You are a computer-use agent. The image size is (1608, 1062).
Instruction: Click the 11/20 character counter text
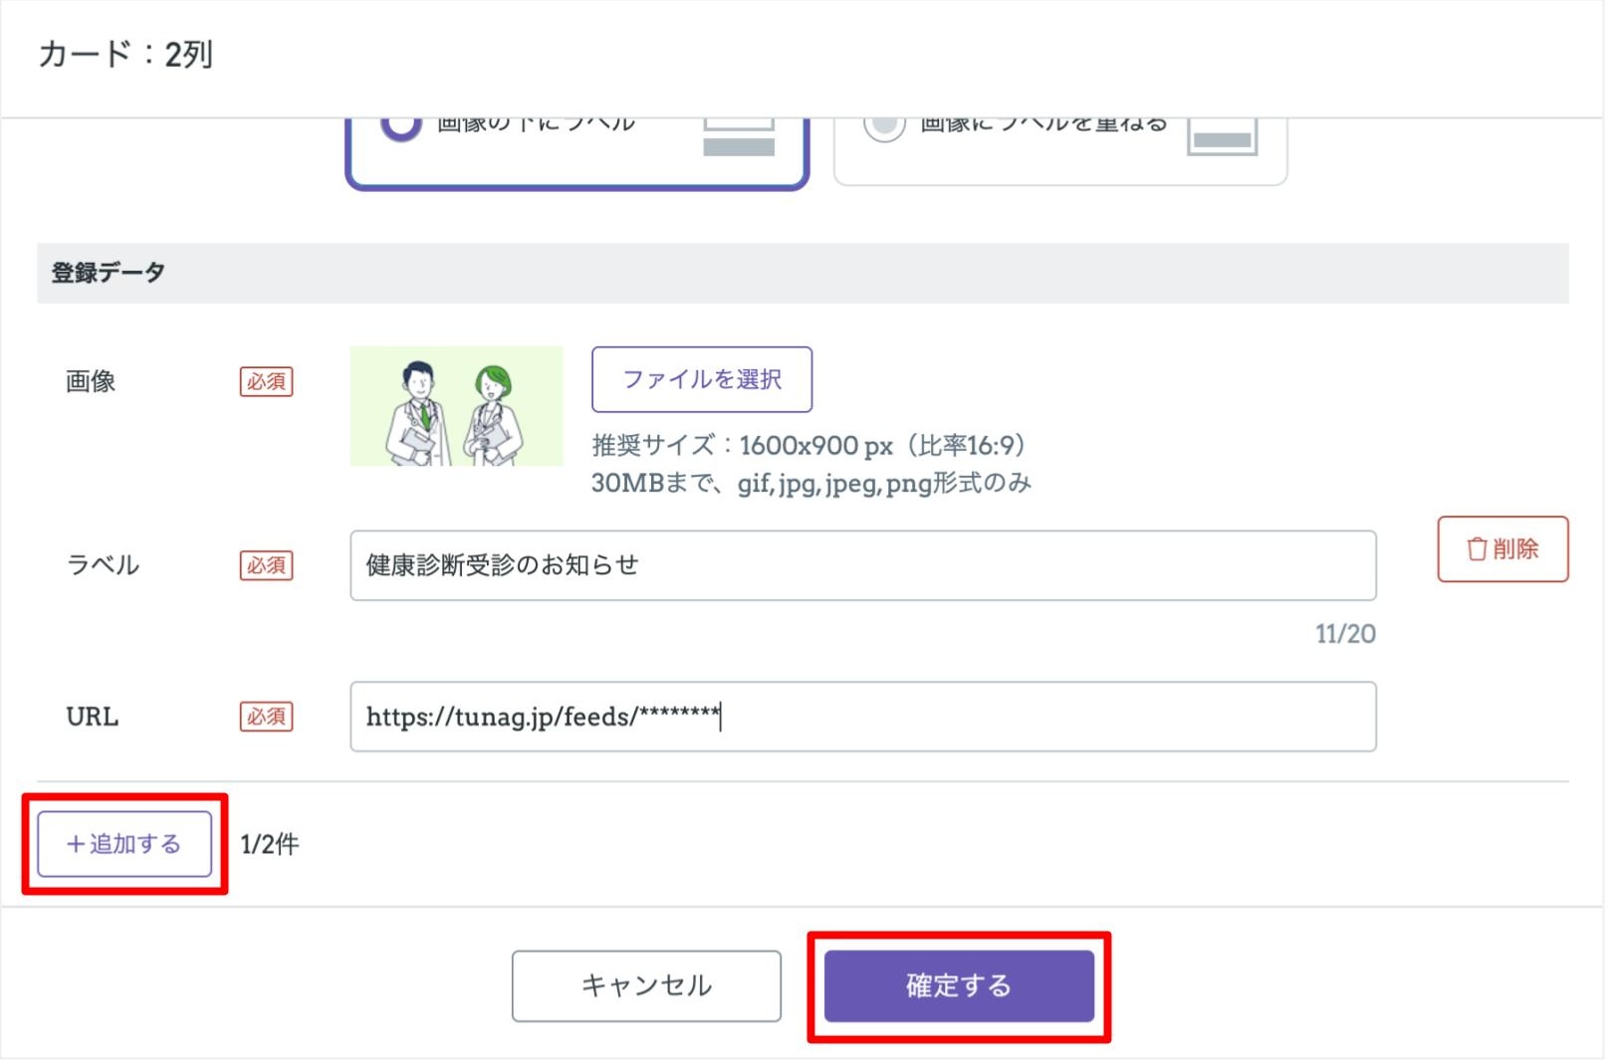[1346, 634]
